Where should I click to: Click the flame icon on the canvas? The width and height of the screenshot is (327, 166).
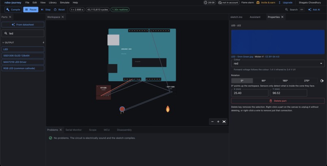click(x=168, y=109)
